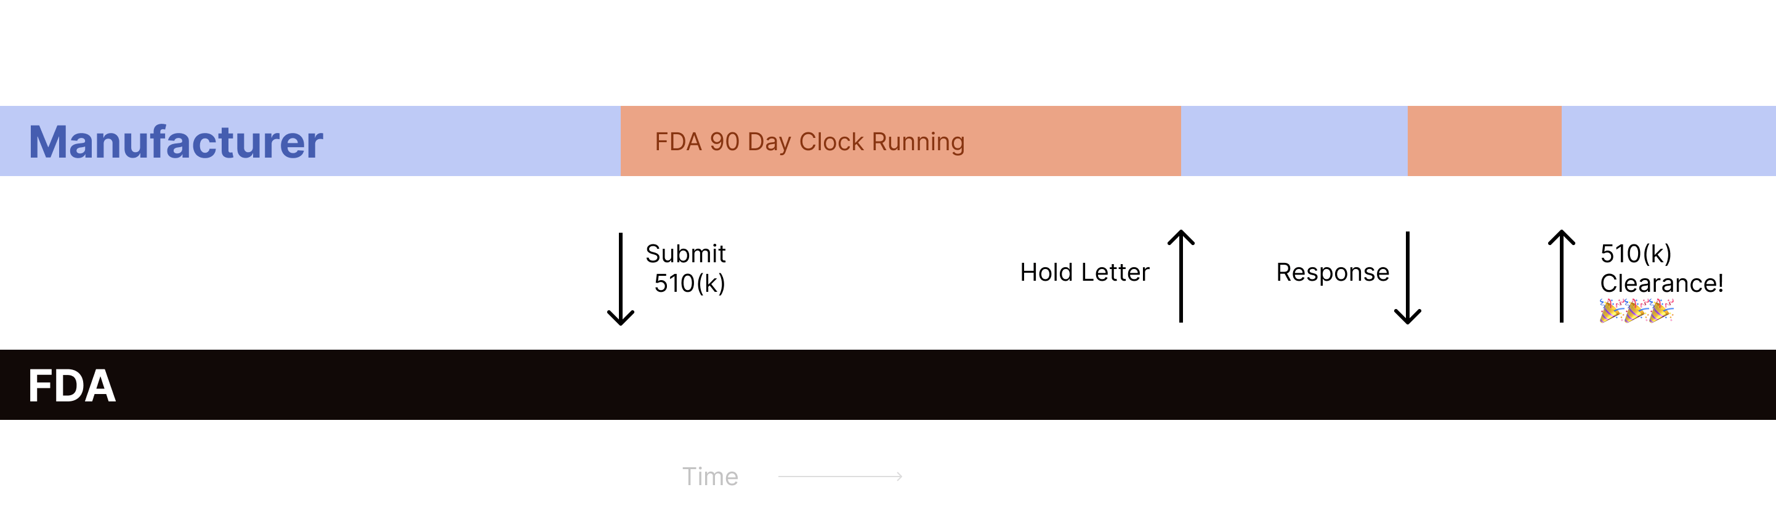Click the middle of the black FDA bar
The width and height of the screenshot is (1776, 511).
click(x=888, y=385)
